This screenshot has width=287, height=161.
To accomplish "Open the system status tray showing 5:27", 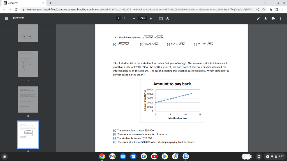I will click(275, 157).
